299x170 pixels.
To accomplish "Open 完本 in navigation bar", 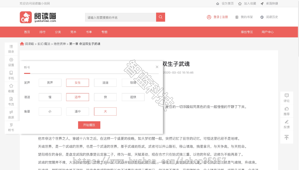I will [73, 32].
